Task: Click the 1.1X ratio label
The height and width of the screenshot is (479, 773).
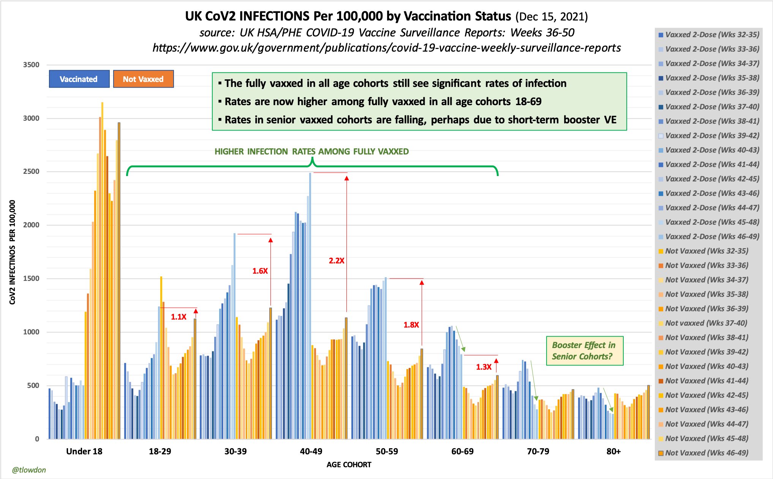Action: click(179, 317)
